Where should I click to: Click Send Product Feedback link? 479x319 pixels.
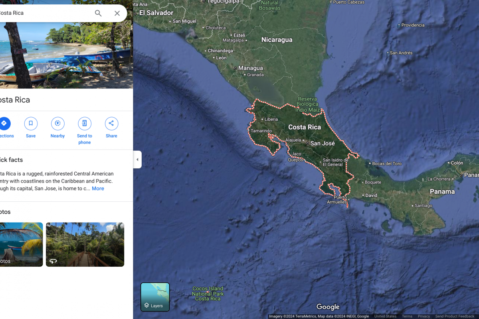455,316
